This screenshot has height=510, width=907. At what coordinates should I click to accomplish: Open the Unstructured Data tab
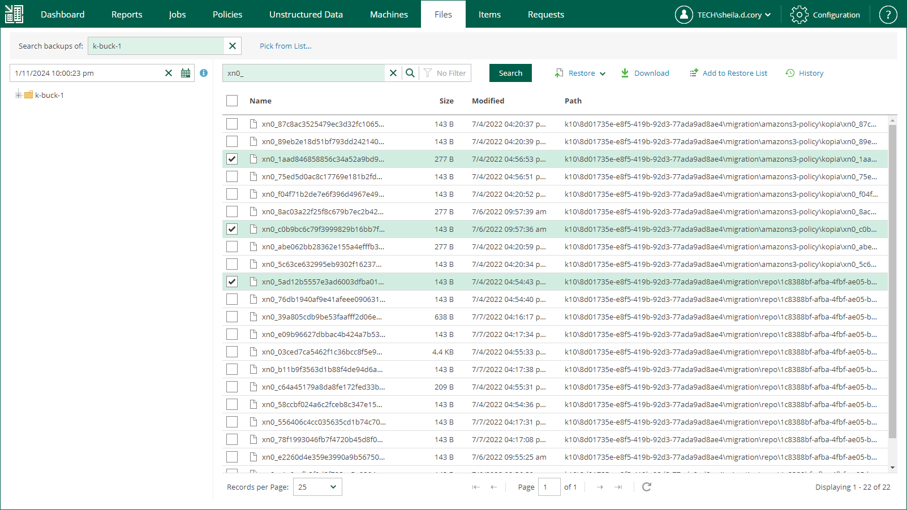coord(306,15)
